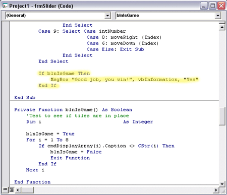
Task: Close the frmSlider code window
Action: point(221,6)
